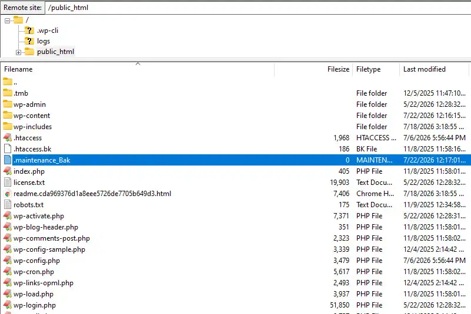
Task: Click the wp-config-sample.php file icon
Action: click(8, 249)
